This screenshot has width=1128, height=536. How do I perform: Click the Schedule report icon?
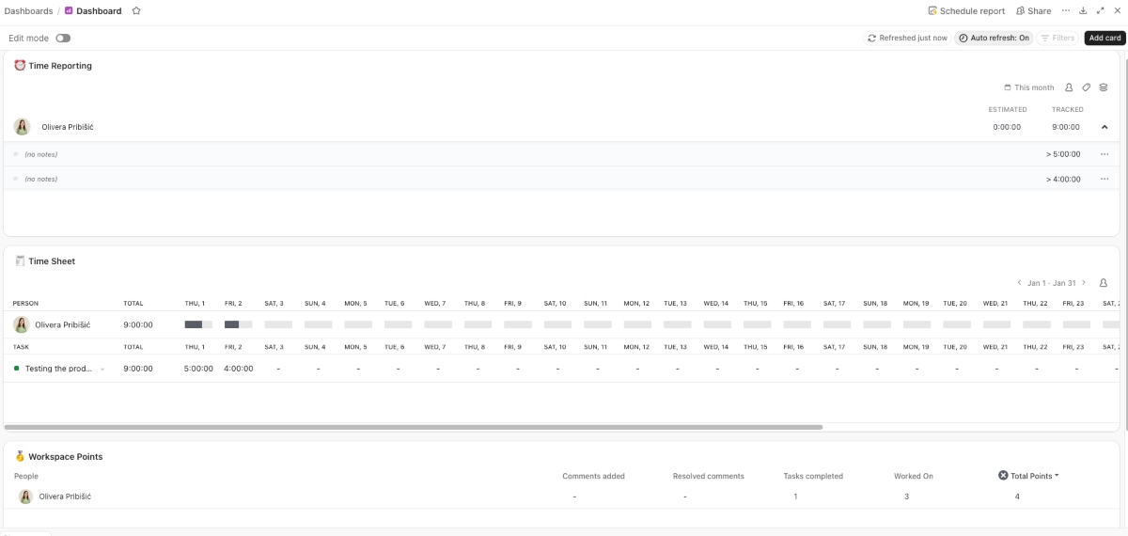click(x=932, y=11)
